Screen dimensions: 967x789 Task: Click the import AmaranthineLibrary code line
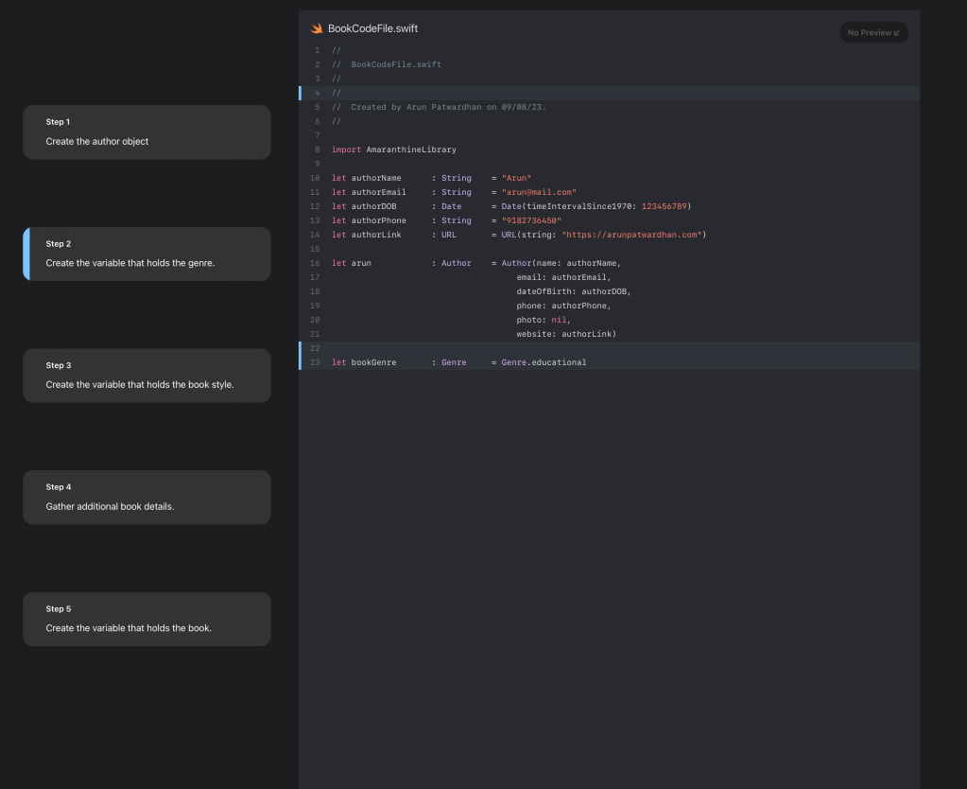[393, 149]
